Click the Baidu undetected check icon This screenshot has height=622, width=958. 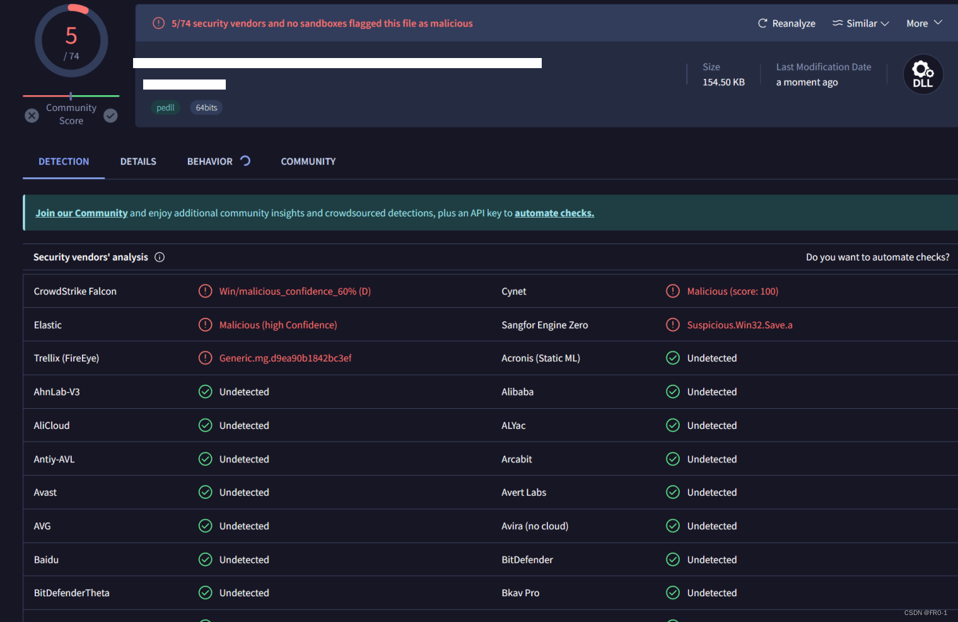[x=206, y=560]
